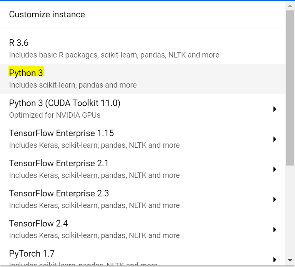295x267 pixels.
Task: Expand submenu arrow for TensorFlow Enterprise 1.15
Action: pos(275,139)
